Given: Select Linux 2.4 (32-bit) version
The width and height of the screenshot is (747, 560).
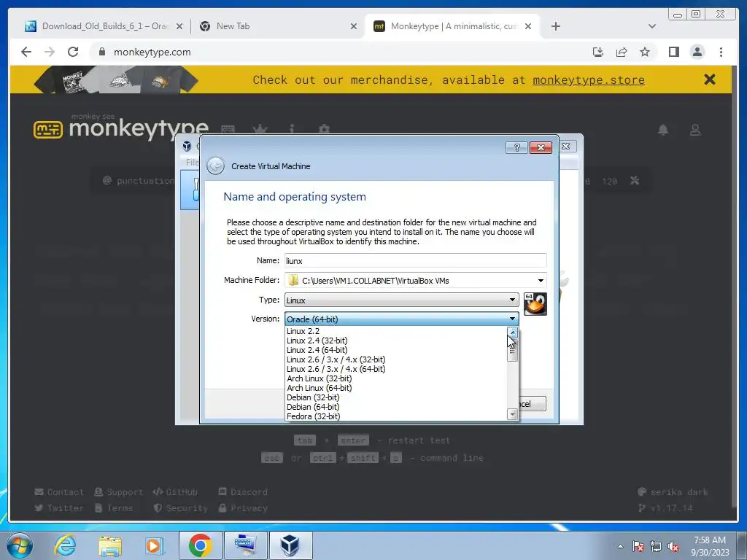Looking at the screenshot, I should tap(396, 341).
